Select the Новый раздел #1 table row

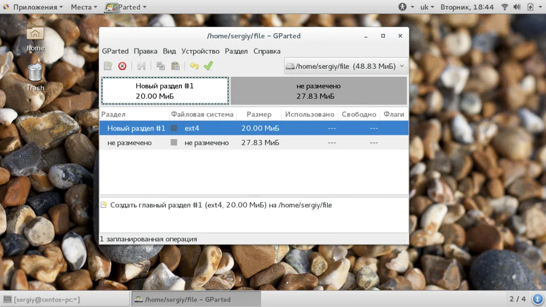(x=254, y=128)
